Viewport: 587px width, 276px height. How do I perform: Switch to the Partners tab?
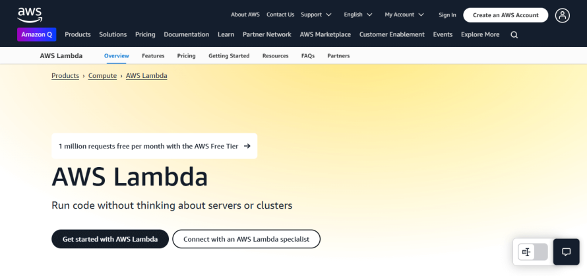[x=338, y=56]
